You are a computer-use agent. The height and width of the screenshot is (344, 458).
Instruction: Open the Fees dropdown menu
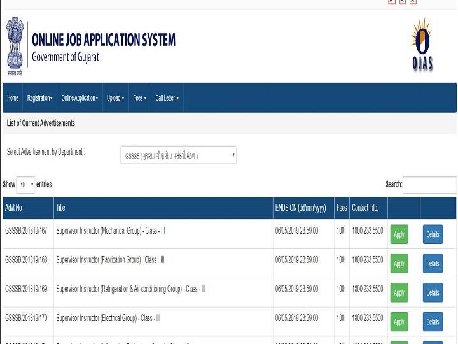139,98
